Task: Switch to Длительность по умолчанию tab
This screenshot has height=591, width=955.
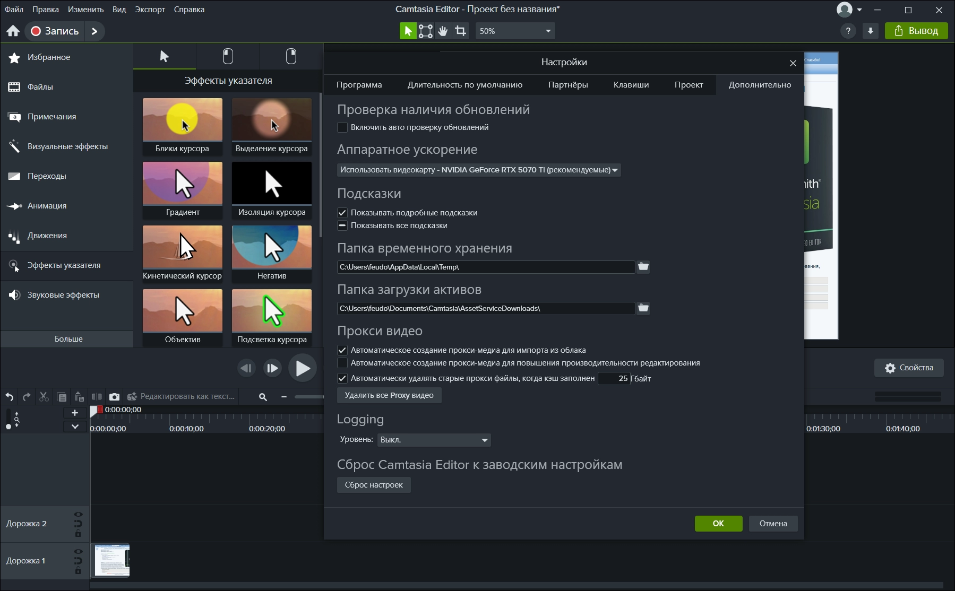Action: click(465, 85)
